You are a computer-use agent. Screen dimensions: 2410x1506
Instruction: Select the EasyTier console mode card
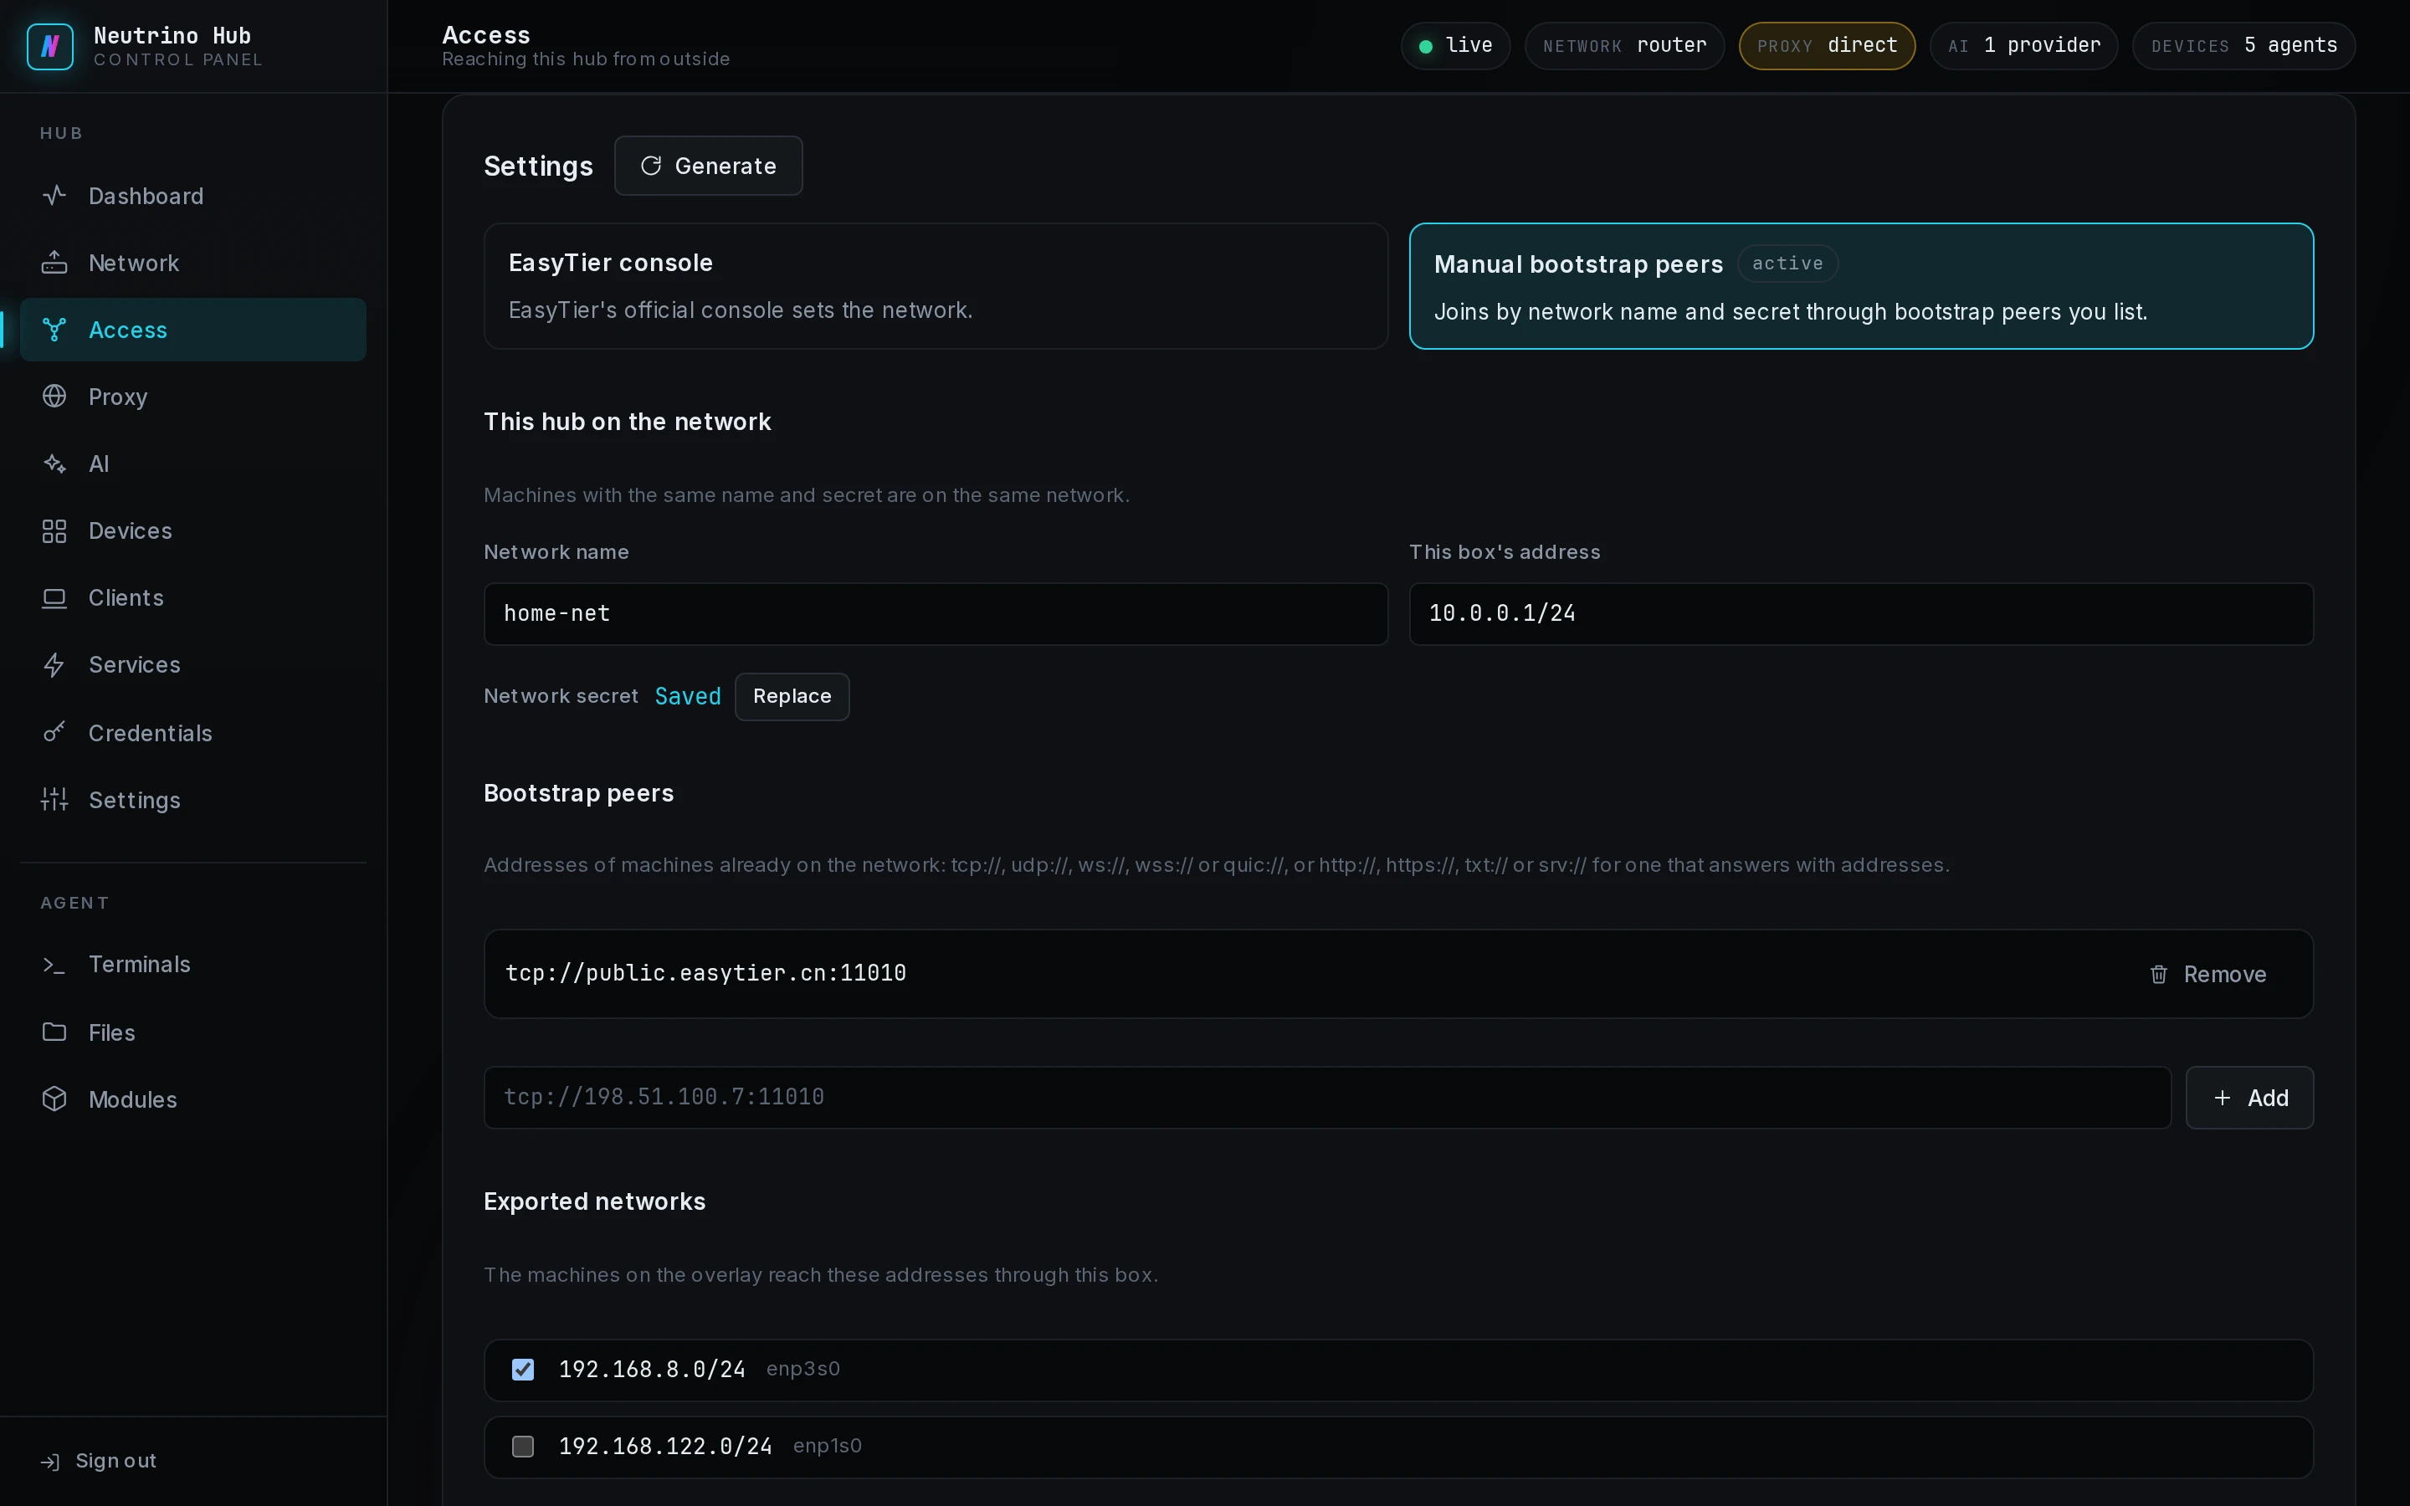point(935,286)
